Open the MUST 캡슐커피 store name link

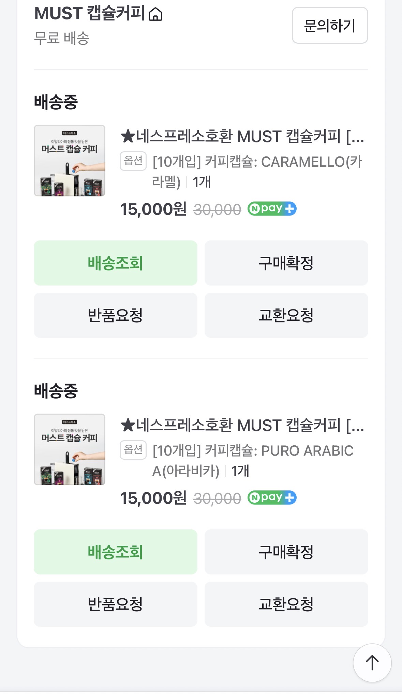[x=90, y=14]
